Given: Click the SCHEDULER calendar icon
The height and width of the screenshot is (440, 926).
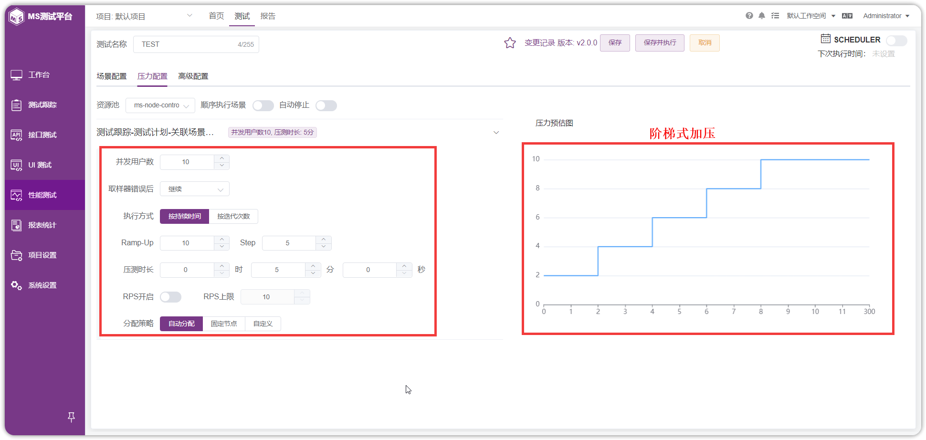Looking at the screenshot, I should tap(825, 39).
